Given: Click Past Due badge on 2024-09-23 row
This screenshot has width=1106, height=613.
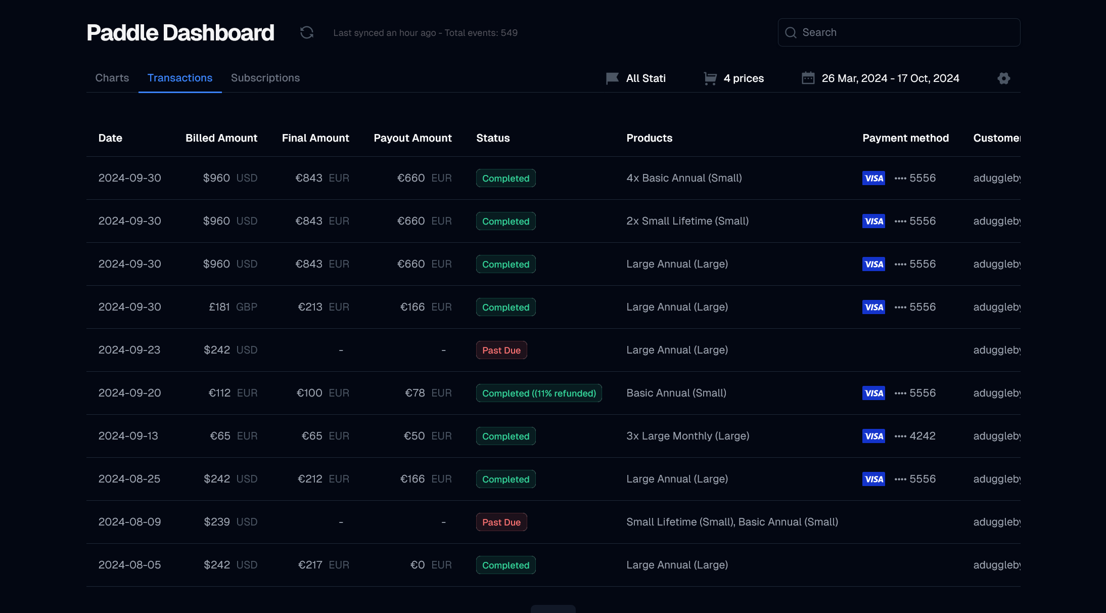Looking at the screenshot, I should click(x=501, y=350).
